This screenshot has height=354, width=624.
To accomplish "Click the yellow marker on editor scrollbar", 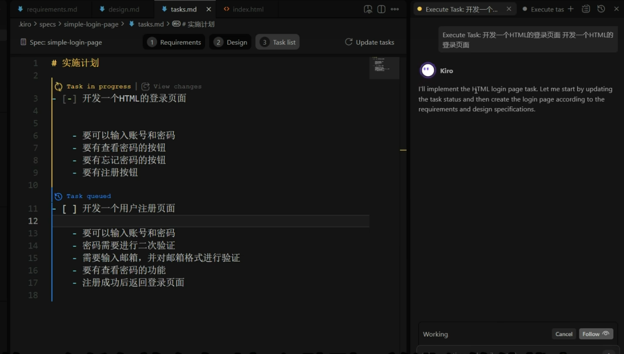I will point(403,150).
